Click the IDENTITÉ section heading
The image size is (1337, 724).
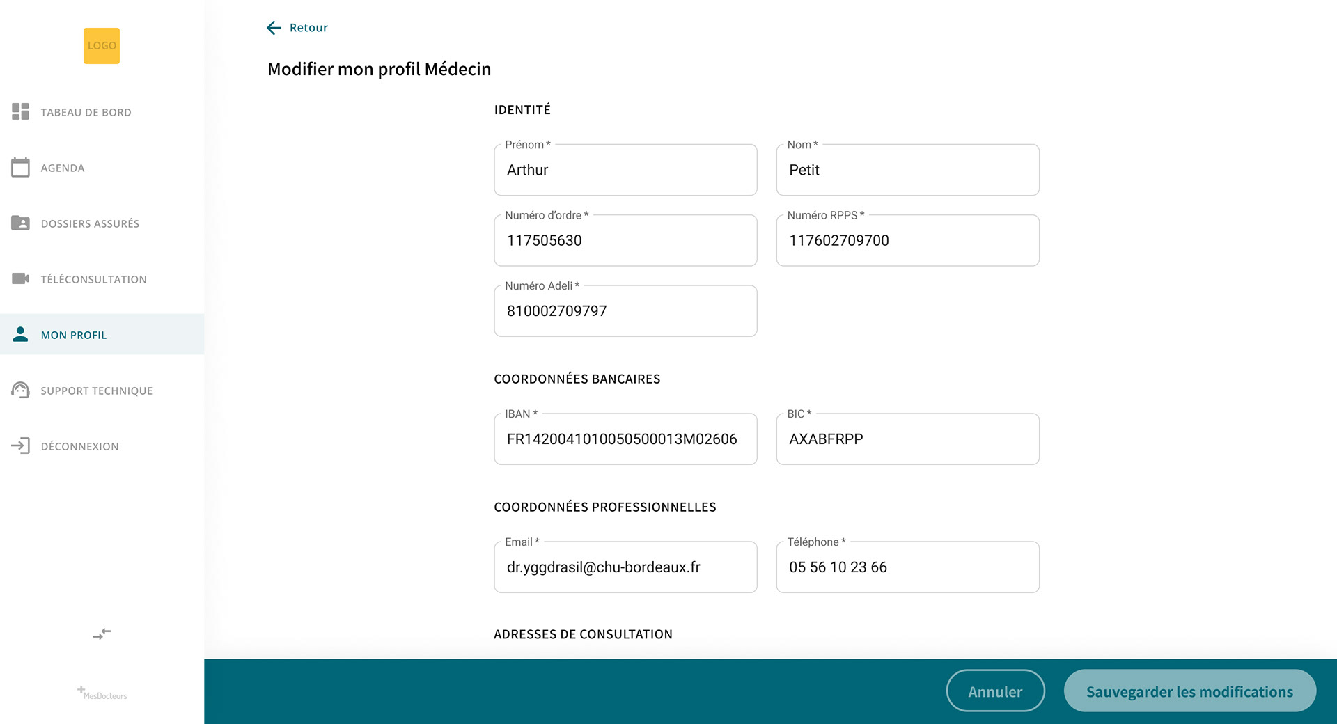pos(522,109)
